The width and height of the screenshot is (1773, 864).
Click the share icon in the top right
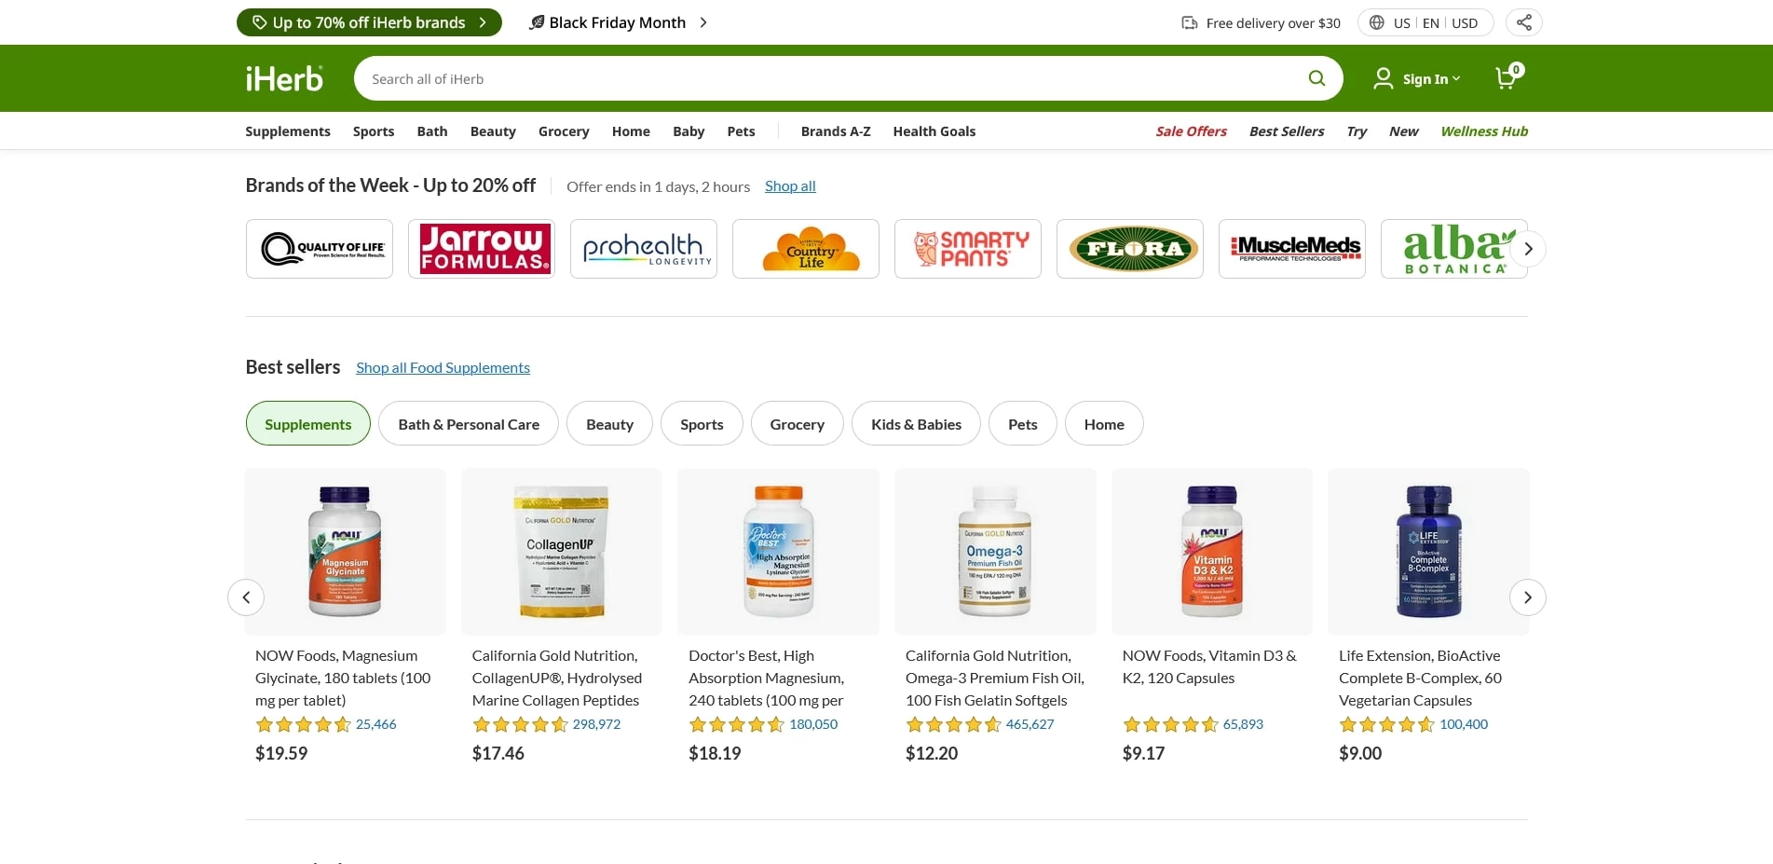point(1522,21)
